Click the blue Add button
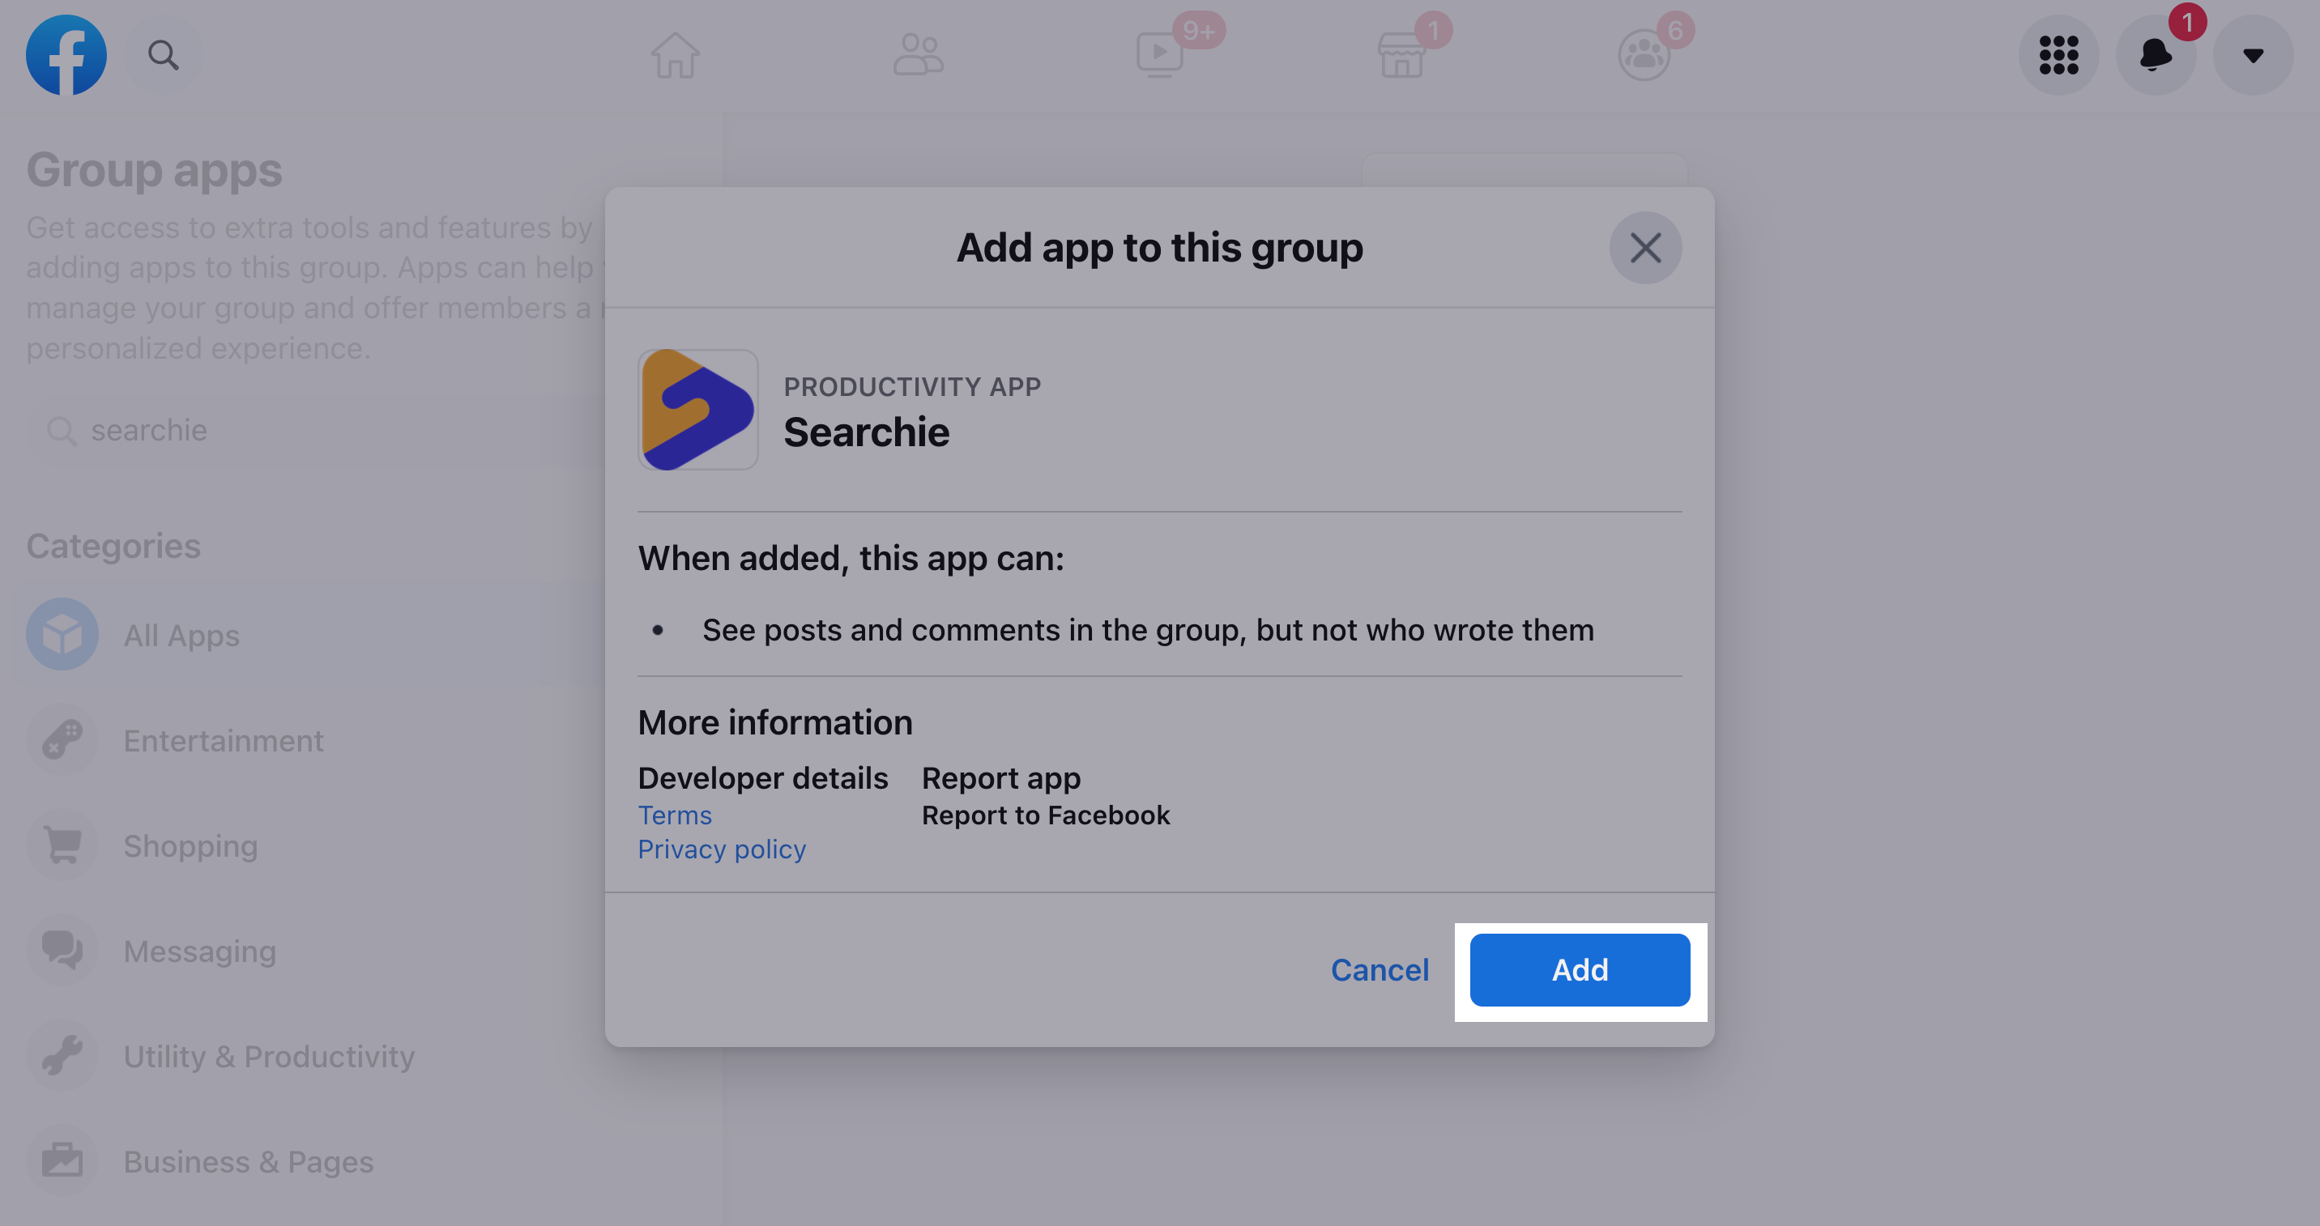2320x1226 pixels. coord(1580,970)
